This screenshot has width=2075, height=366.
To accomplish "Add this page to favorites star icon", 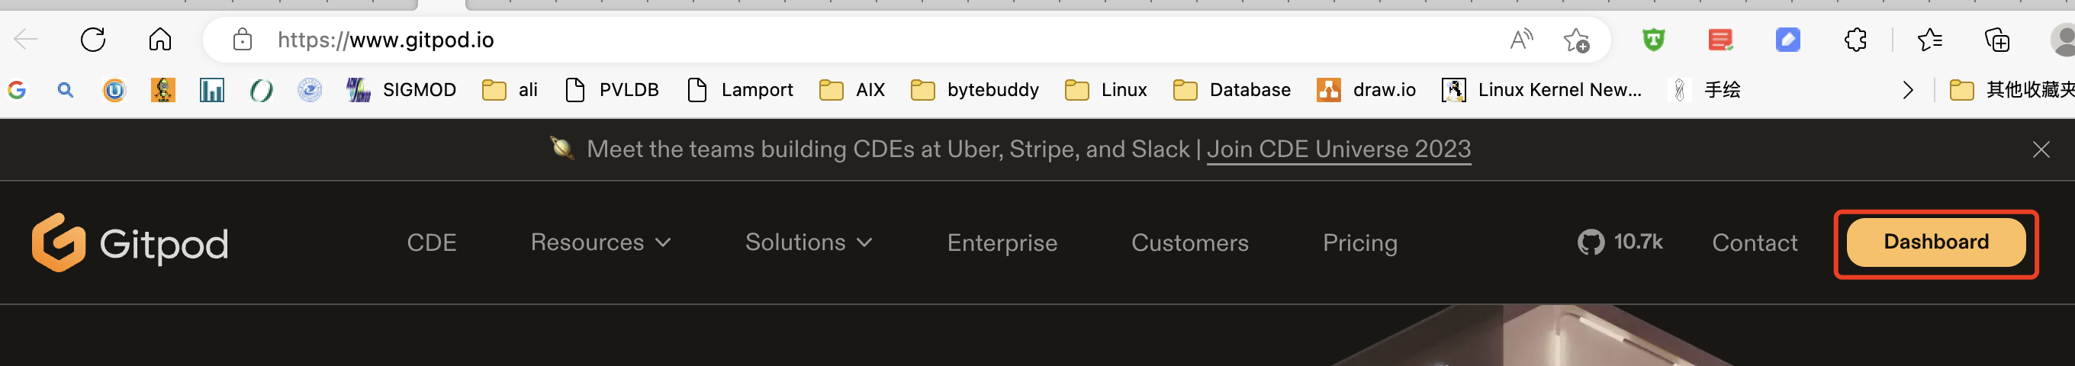I will (x=1576, y=40).
